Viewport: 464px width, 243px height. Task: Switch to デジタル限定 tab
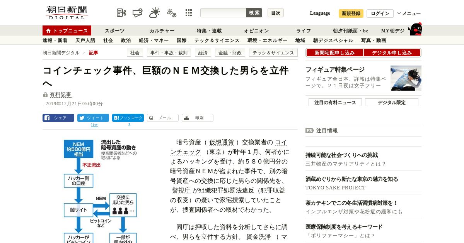click(392, 102)
